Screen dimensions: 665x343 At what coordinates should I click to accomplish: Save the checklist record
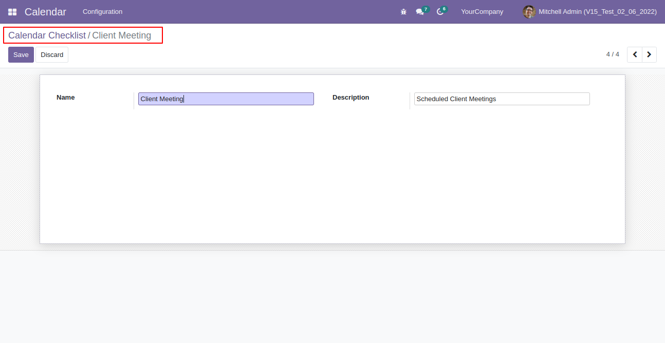click(x=21, y=54)
